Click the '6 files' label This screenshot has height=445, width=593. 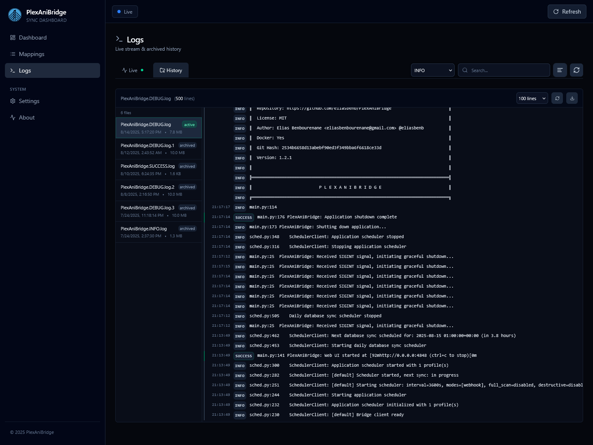pyautogui.click(x=126, y=112)
